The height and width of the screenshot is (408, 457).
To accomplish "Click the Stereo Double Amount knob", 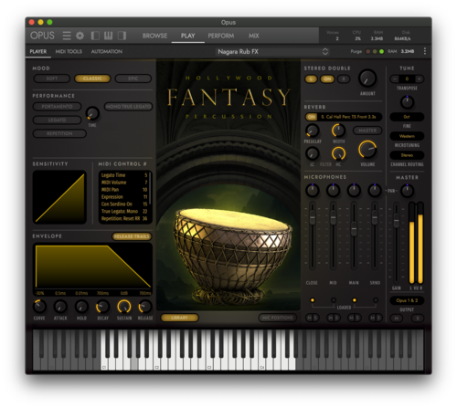I will coord(367,78).
